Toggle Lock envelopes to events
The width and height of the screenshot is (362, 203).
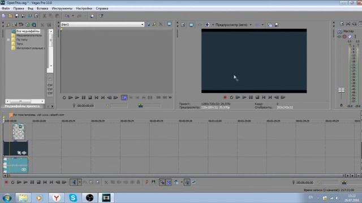(x=187, y=182)
